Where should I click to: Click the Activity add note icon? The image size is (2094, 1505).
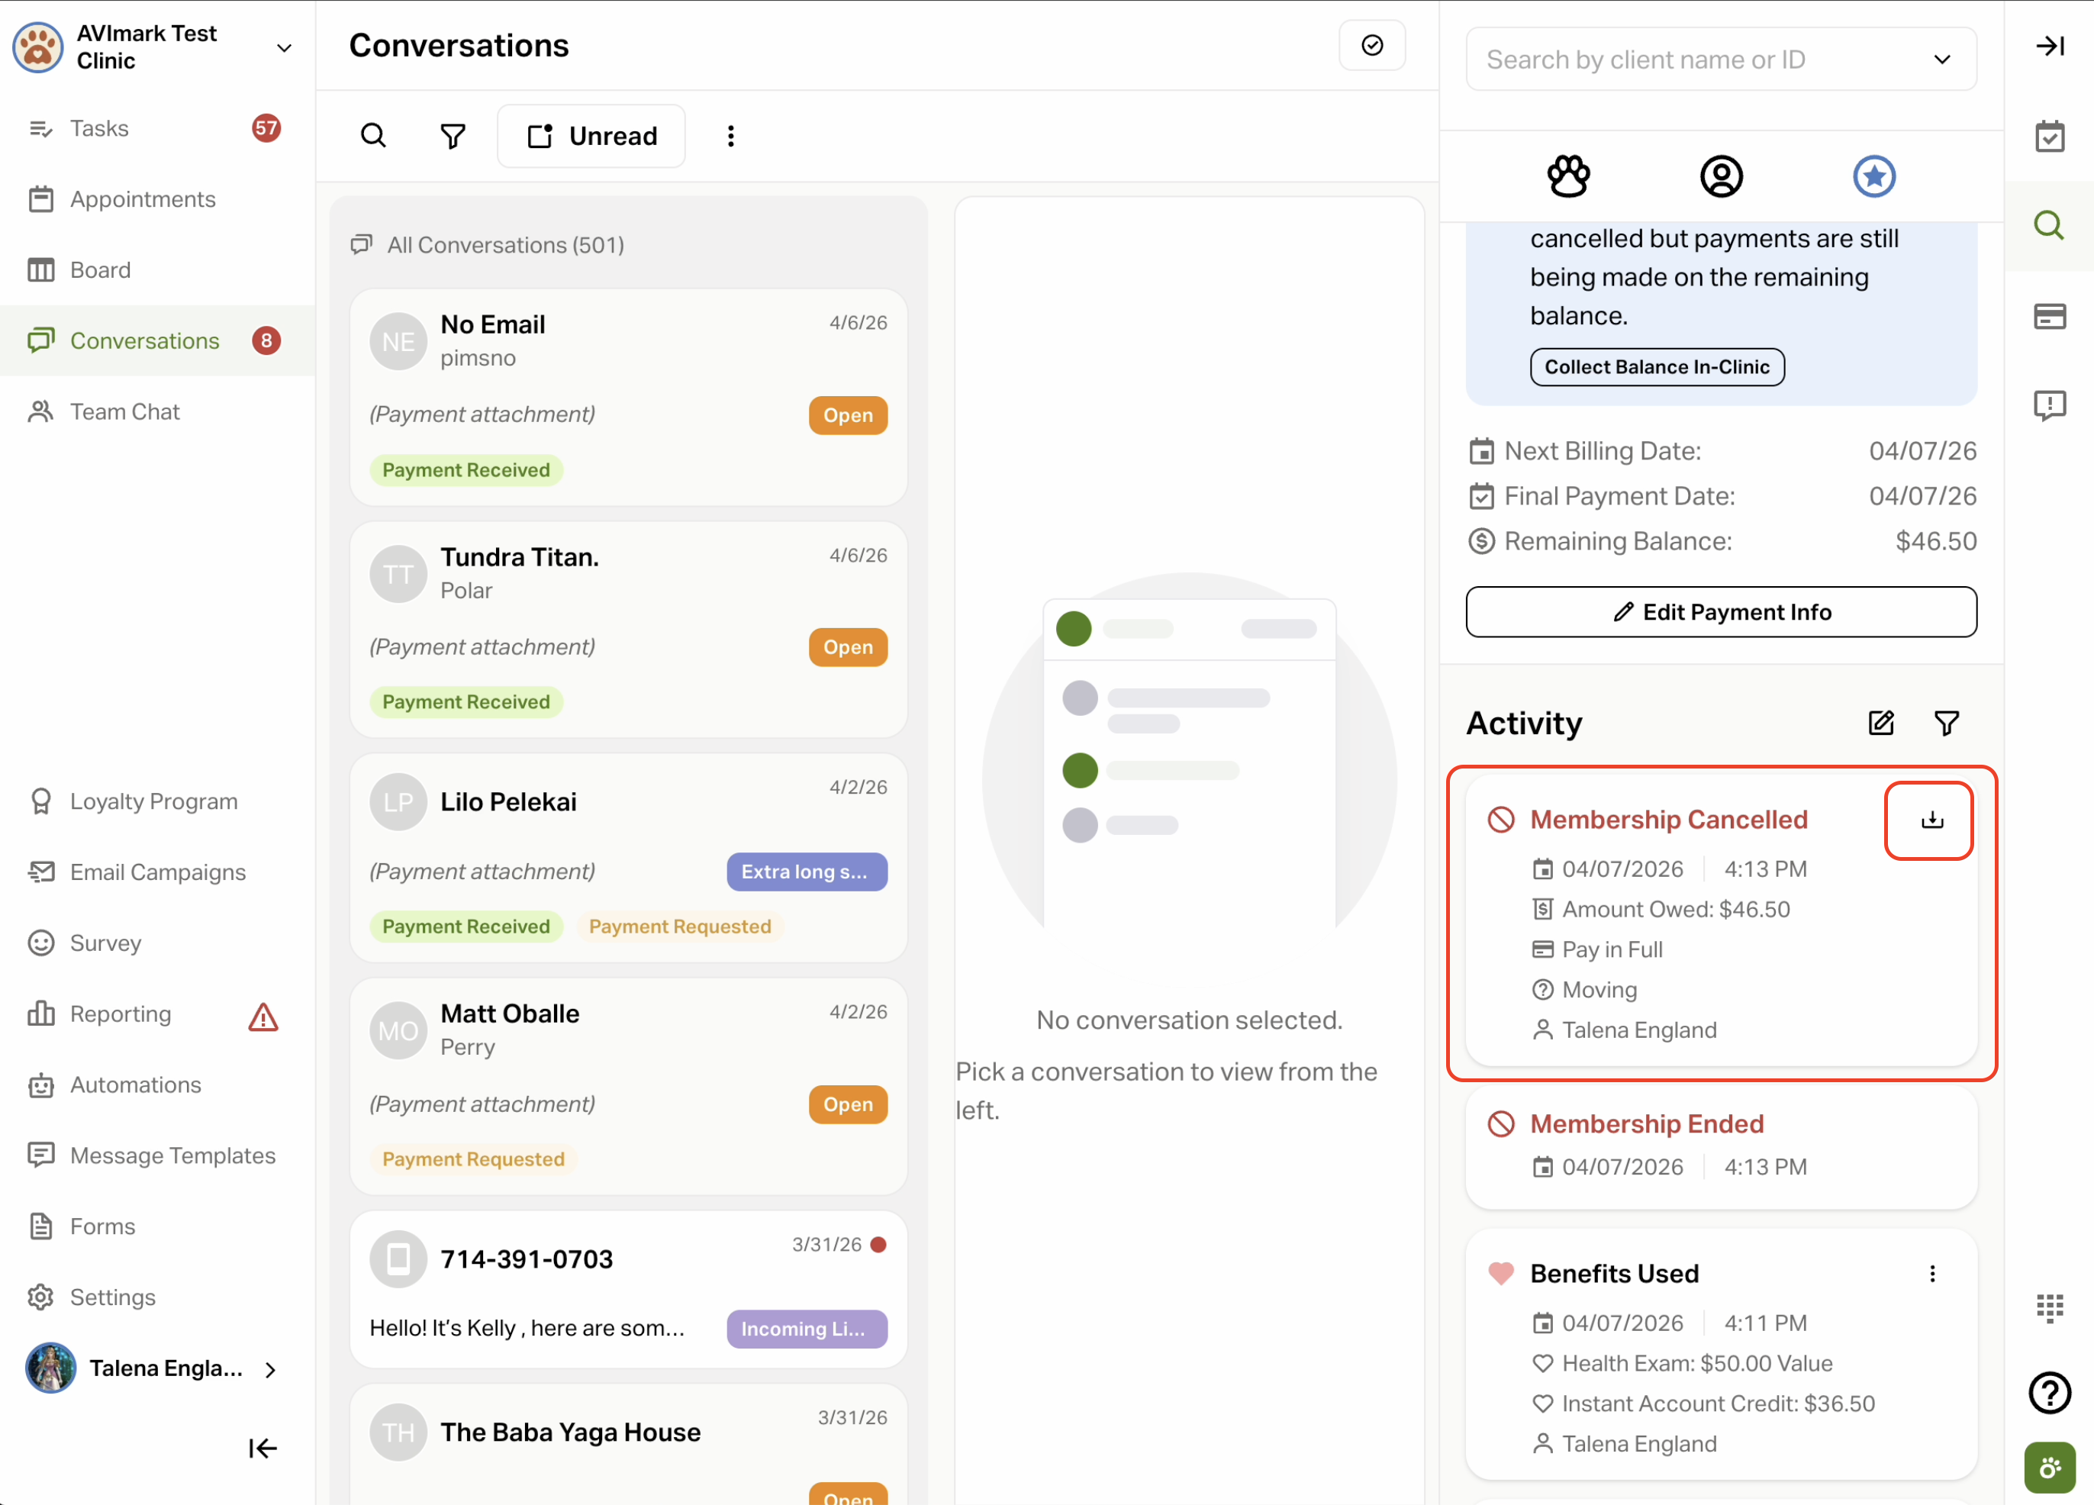point(1881,723)
